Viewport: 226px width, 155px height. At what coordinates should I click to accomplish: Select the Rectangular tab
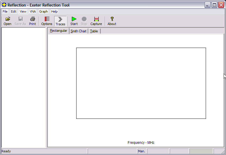pyautogui.click(x=59, y=31)
